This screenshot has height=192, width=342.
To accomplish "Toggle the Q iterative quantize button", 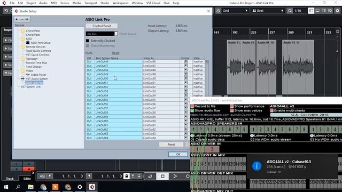I will pos(290,11).
